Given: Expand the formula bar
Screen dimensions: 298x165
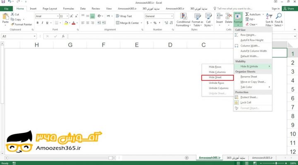Looking at the screenshot, I should click(295, 36).
